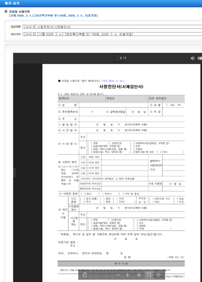202x282 pixels.
Task: Click the page number input box
Action: click(119, 58)
